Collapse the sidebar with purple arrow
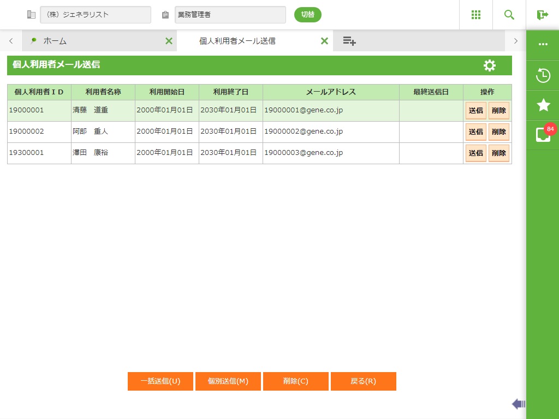The width and height of the screenshot is (559, 419). click(518, 404)
